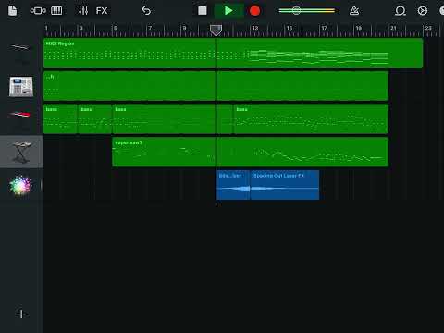Click bar 13 on the ruler

[x=255, y=28]
